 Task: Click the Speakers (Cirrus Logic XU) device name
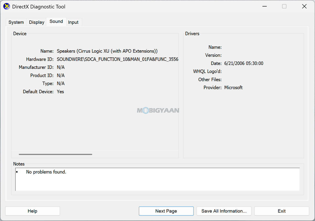[107, 51]
